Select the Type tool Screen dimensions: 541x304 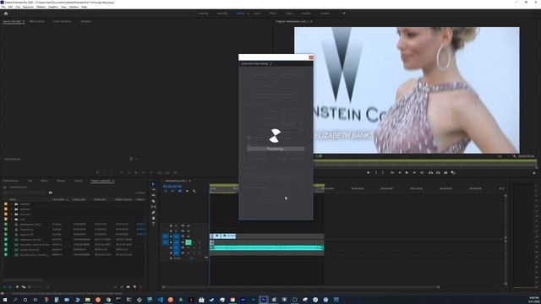(x=154, y=224)
